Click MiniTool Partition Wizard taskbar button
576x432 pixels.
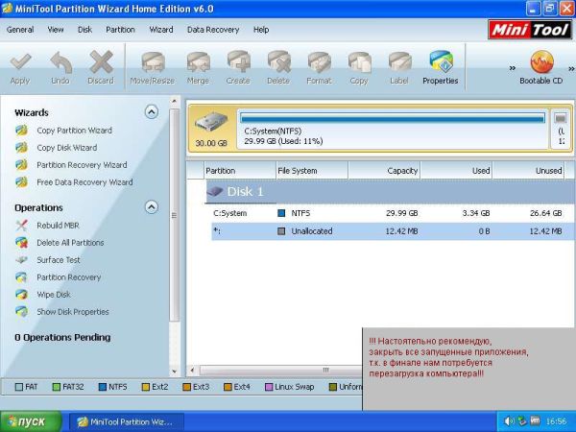[127, 421]
